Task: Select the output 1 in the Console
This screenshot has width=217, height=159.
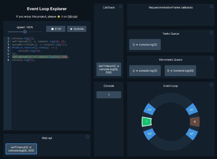Action: 108,95
